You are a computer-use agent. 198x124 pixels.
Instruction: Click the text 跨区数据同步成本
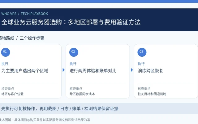pos(82,94)
